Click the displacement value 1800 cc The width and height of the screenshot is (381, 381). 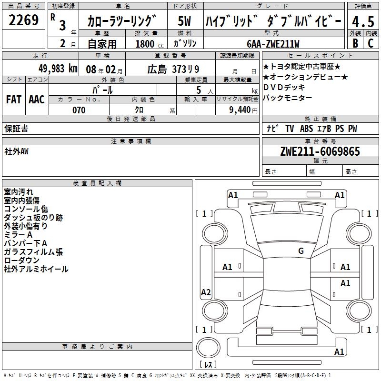coord(150,44)
